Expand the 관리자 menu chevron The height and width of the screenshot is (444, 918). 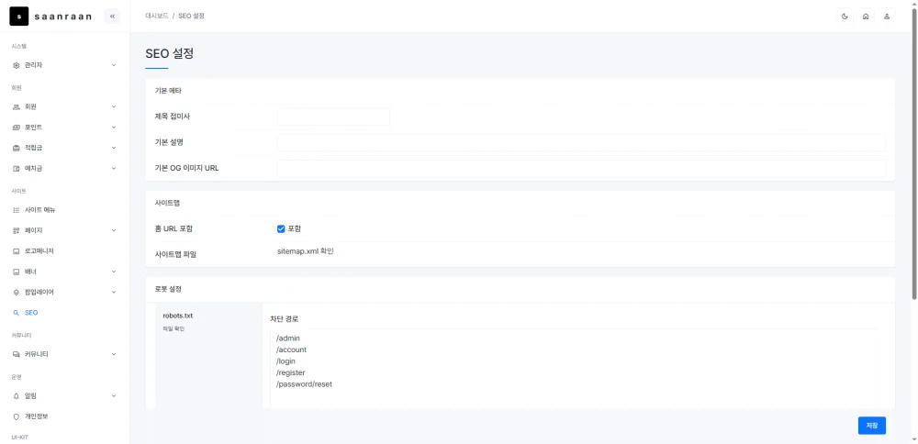pos(114,65)
